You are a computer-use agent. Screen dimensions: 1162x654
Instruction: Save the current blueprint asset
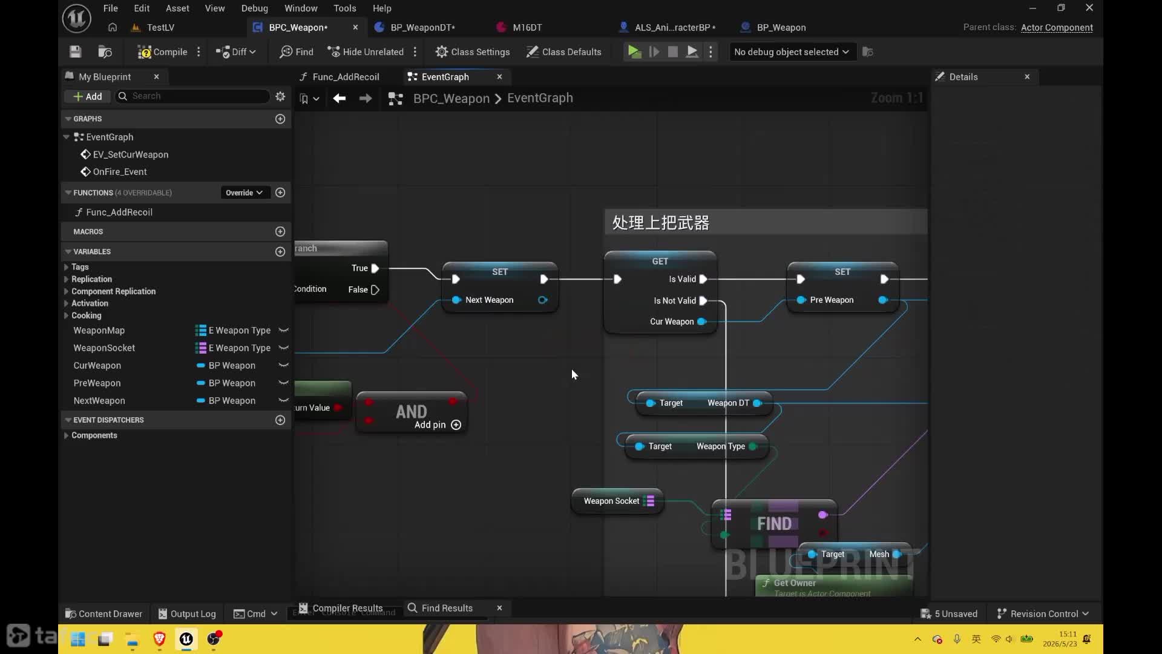(75, 52)
